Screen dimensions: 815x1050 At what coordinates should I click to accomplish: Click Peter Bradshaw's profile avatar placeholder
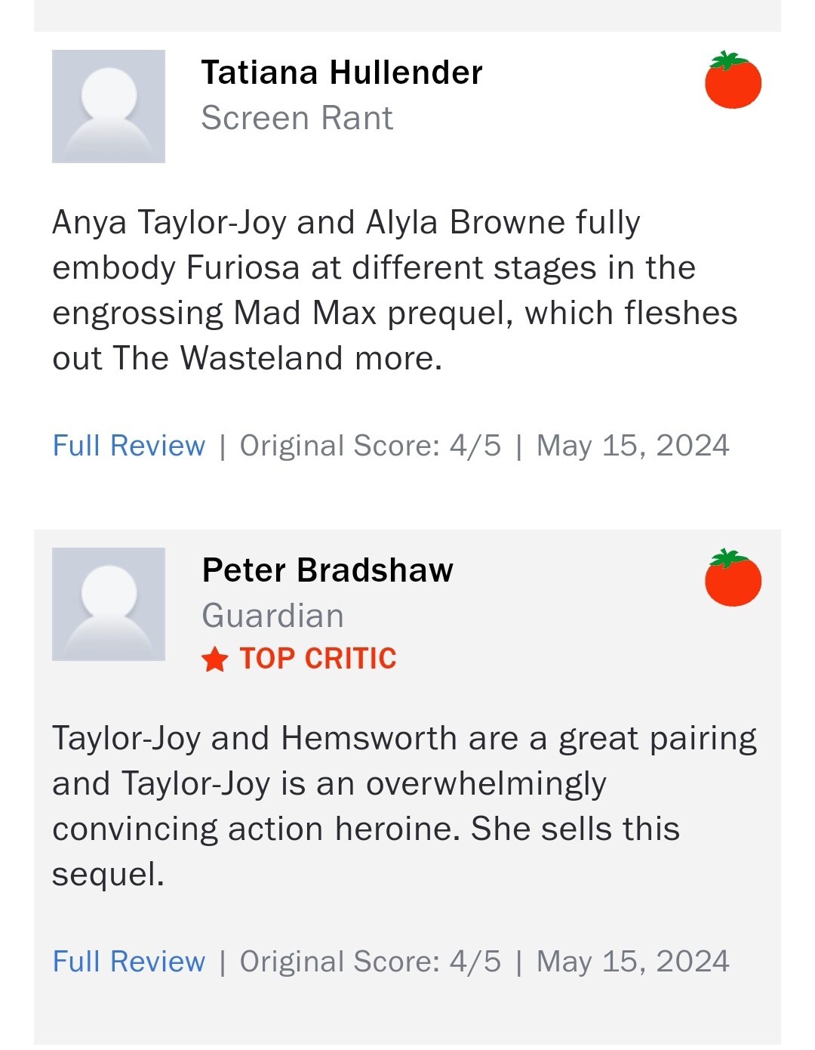109,604
